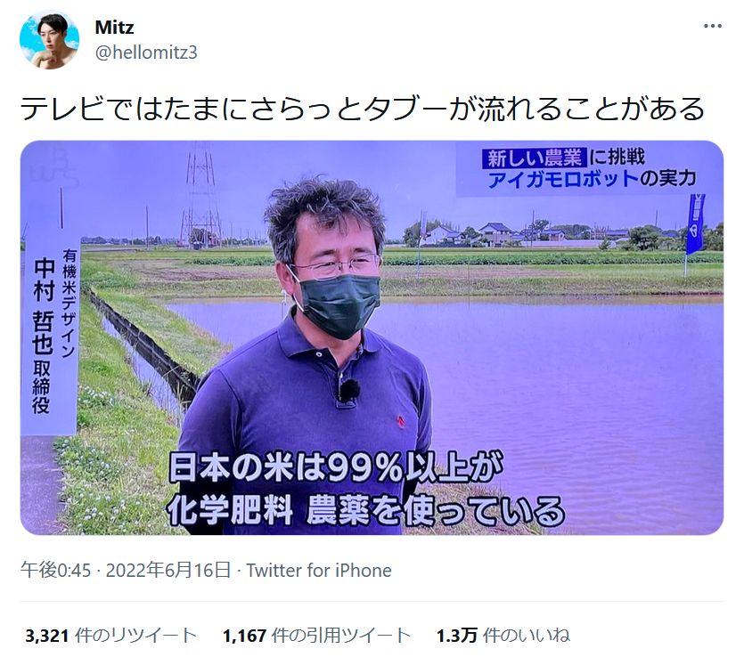View the 3,321 件のリツイート list
The height and width of the screenshot is (665, 744).
click(x=111, y=635)
